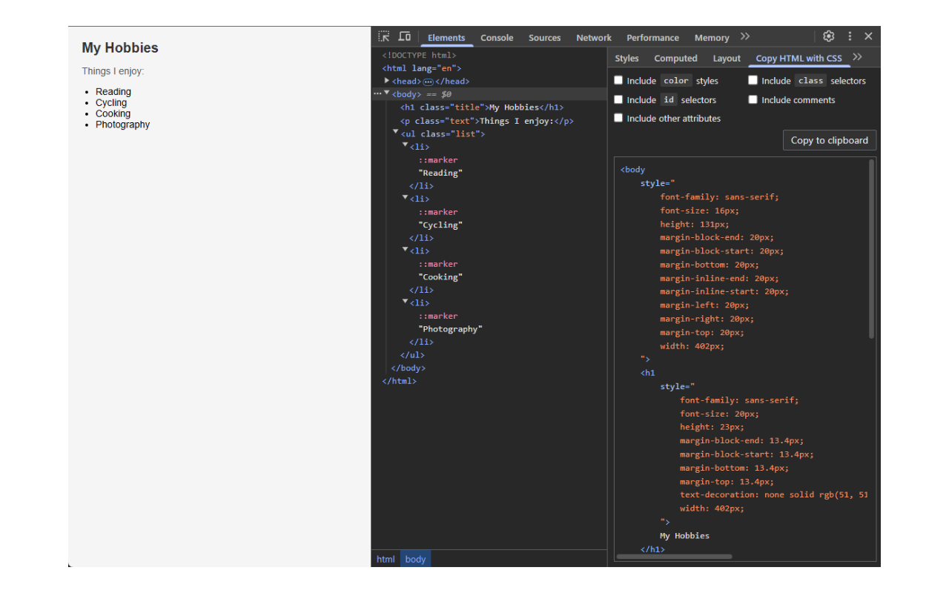Expand the head element node
Image resolution: width=949 pixels, height=593 pixels.
[387, 81]
